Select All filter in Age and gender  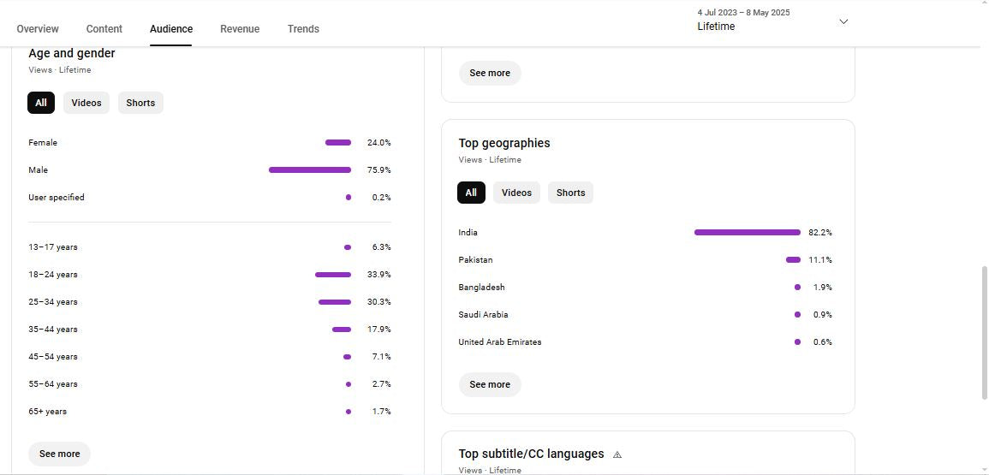(x=41, y=103)
